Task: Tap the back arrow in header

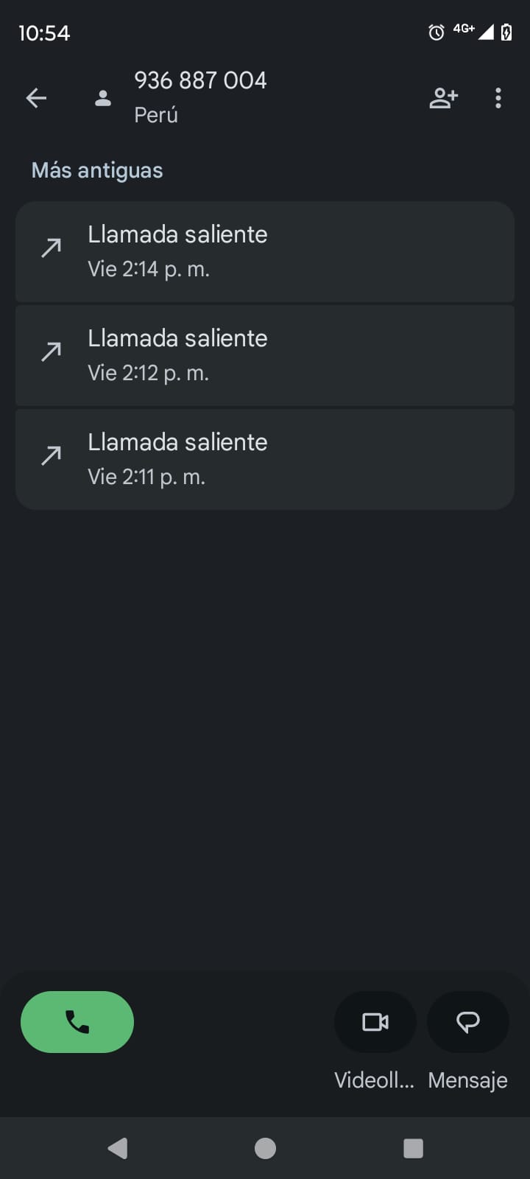Action: 36,98
